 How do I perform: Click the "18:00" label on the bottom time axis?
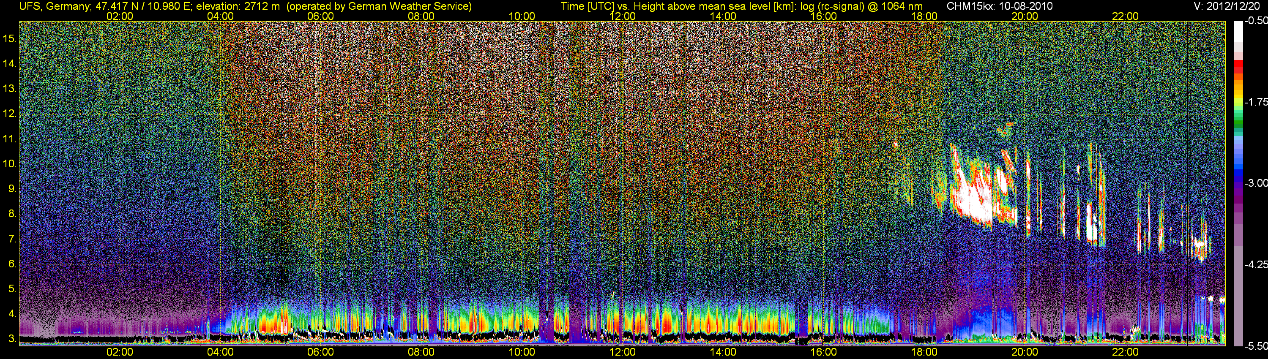click(924, 352)
